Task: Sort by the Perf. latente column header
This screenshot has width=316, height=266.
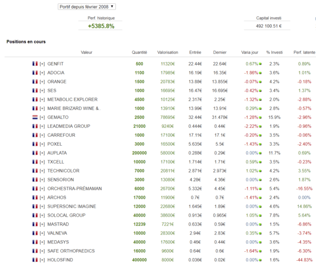Action: tap(304, 53)
